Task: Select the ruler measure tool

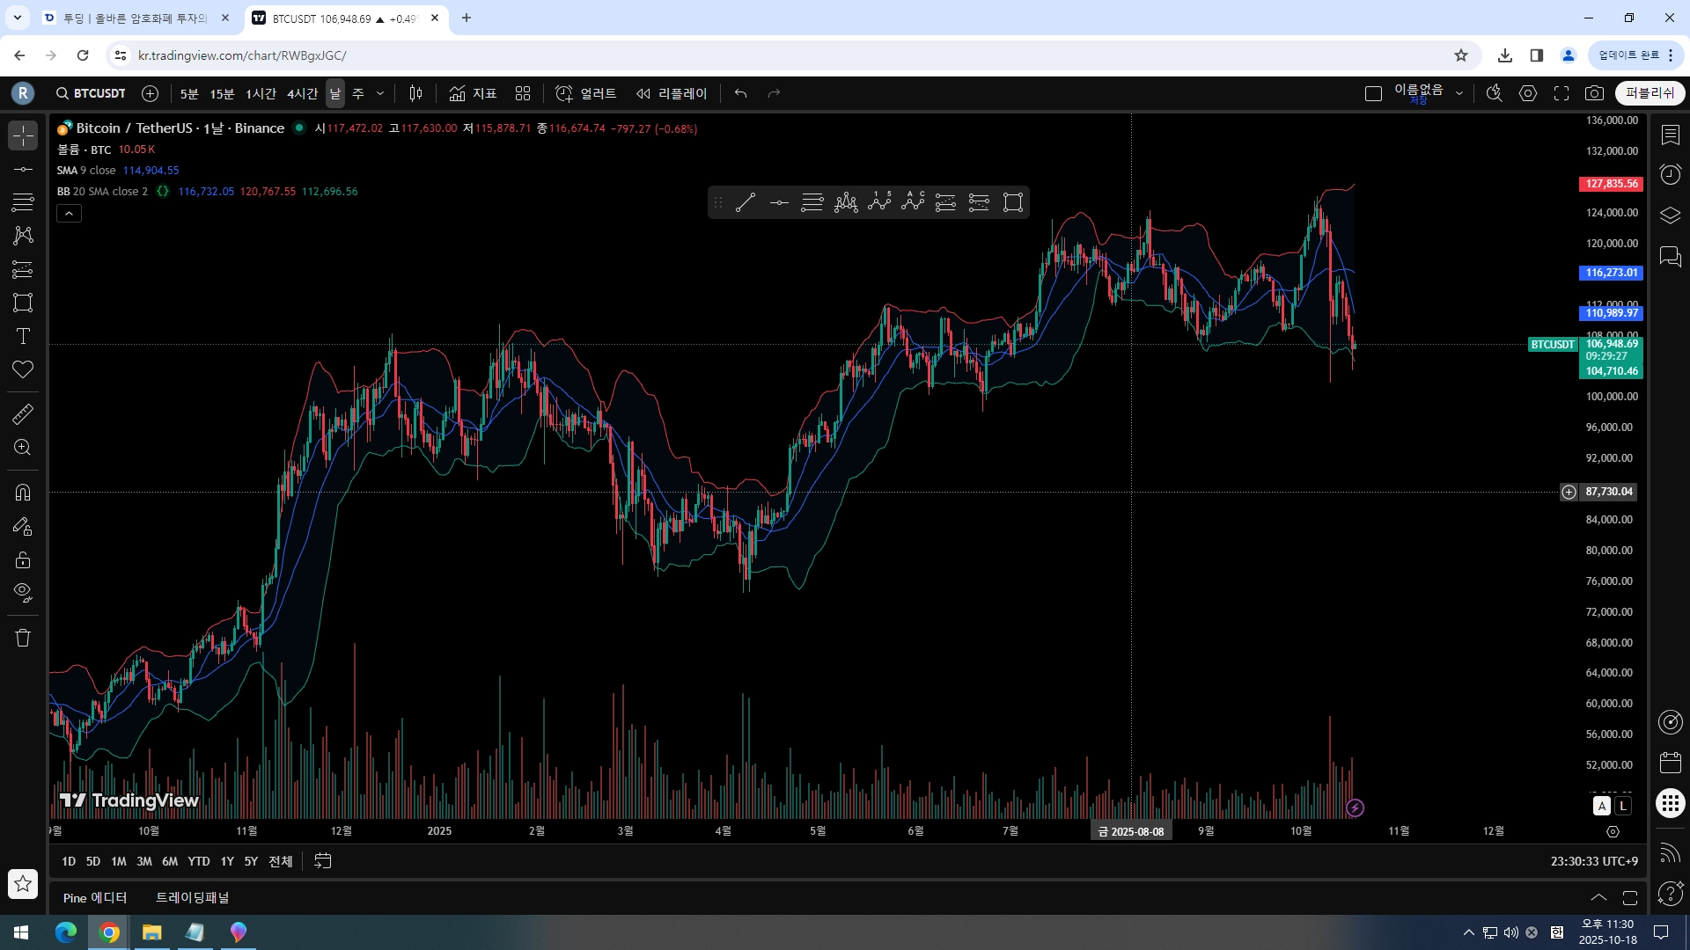Action: [23, 413]
